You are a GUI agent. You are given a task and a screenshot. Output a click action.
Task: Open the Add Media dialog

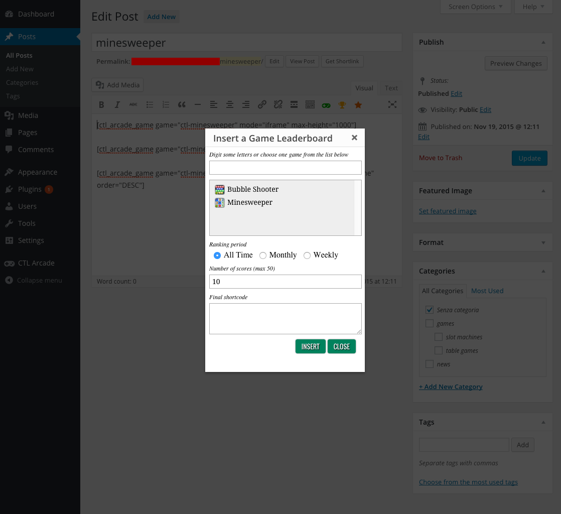(117, 85)
